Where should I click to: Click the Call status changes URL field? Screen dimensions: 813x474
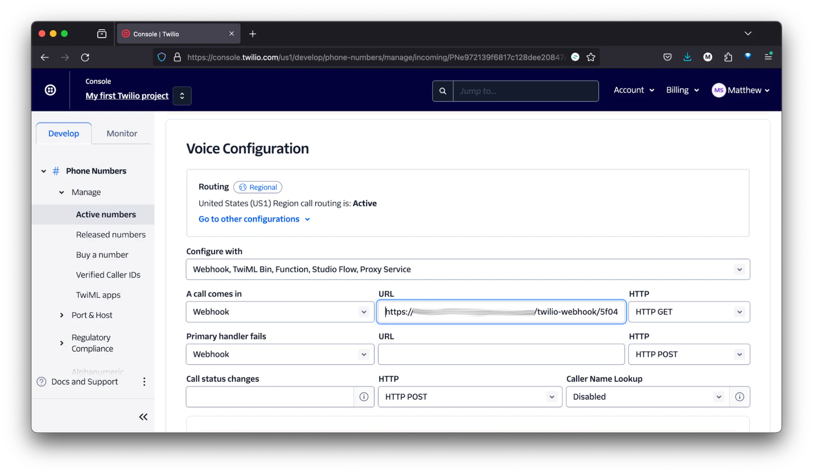[x=270, y=397]
